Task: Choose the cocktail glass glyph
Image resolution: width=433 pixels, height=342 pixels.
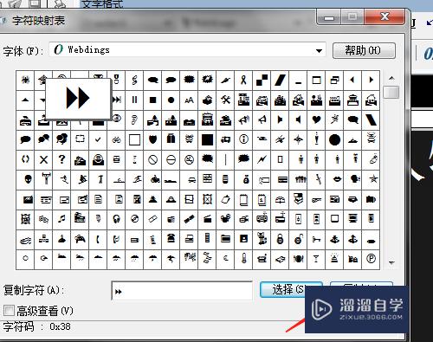Action: tap(316, 259)
